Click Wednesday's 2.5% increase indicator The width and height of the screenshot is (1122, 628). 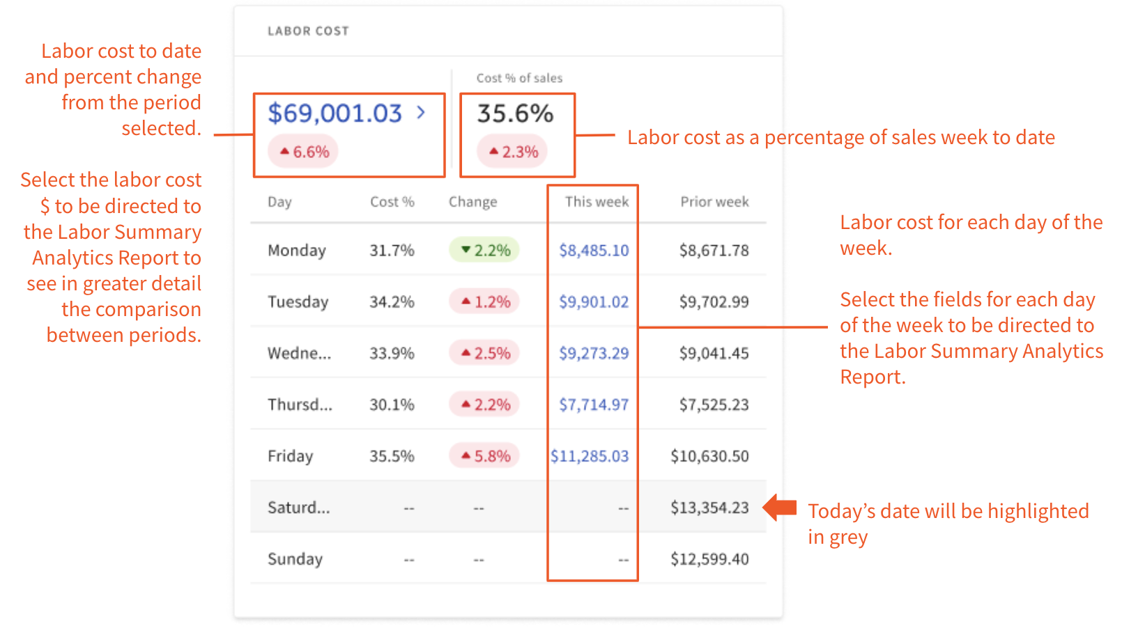coord(466,352)
